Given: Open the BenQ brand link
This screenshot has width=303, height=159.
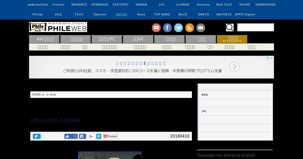Looking at the screenshot, I should 183,14.
